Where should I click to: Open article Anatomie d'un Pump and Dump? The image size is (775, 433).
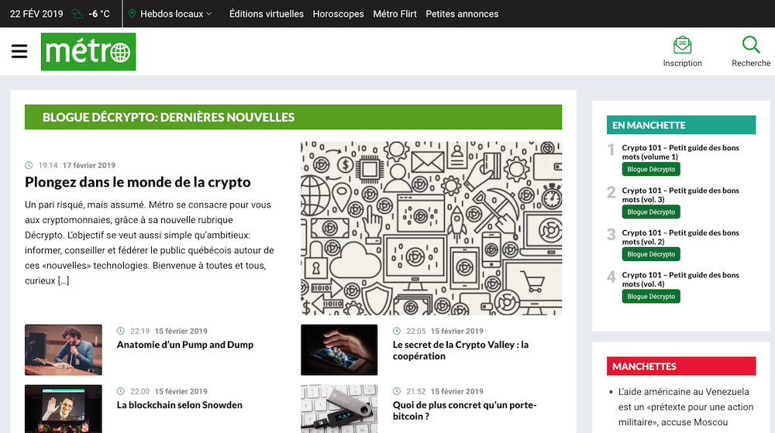tap(185, 345)
